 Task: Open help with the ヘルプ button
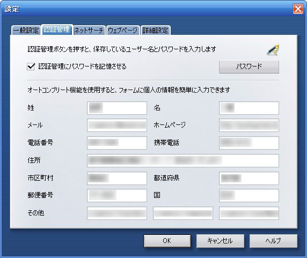(x=273, y=241)
